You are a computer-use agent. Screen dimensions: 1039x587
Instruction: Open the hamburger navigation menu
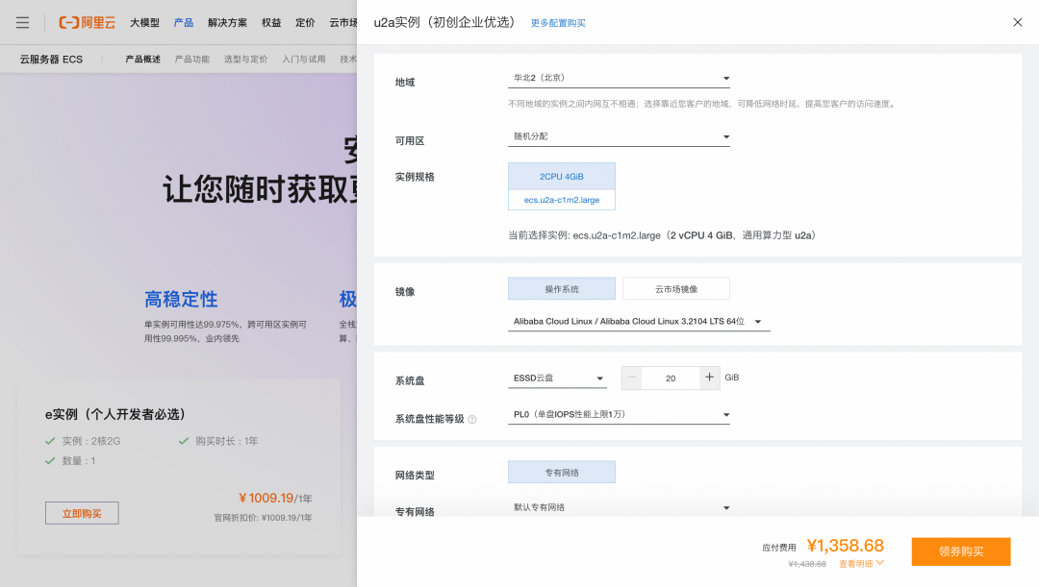[x=22, y=22]
